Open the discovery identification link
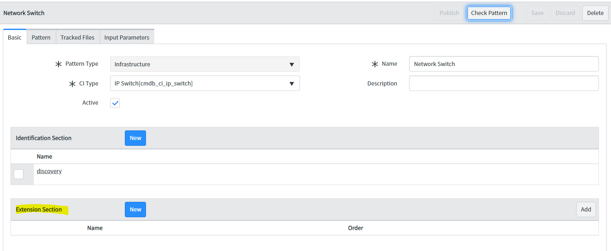611x251 pixels. pyautogui.click(x=49, y=171)
